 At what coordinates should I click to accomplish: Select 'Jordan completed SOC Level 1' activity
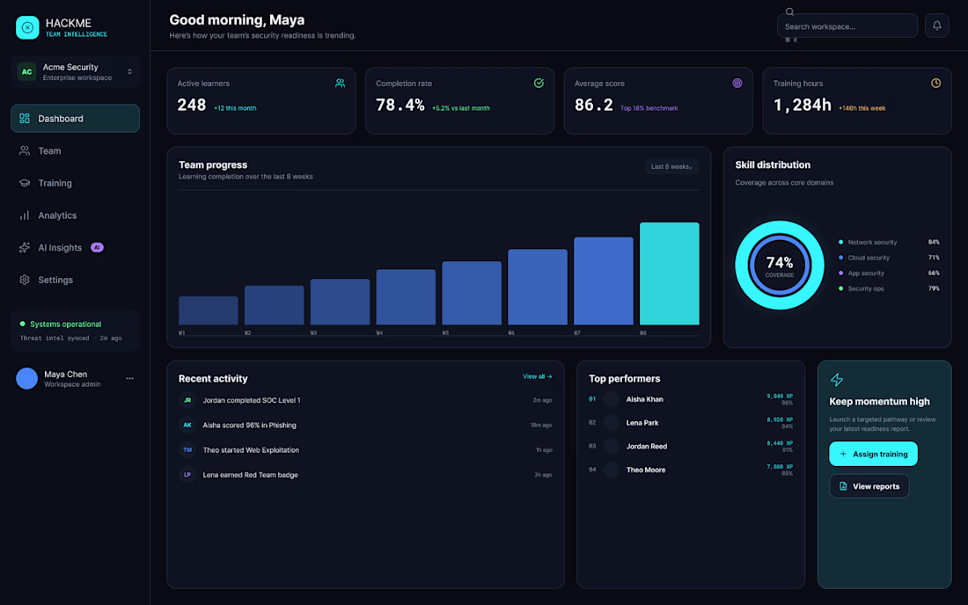click(x=365, y=400)
